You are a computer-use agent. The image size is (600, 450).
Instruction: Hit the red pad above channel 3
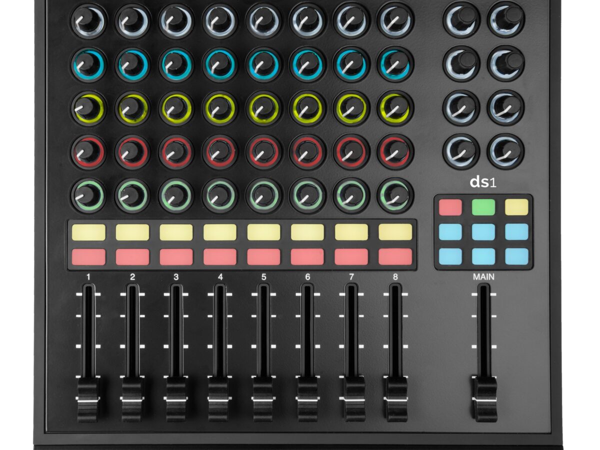[x=176, y=257]
